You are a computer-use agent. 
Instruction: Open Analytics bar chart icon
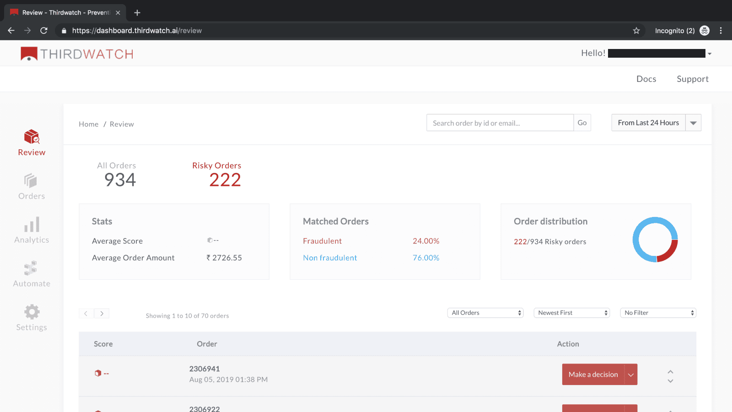pyautogui.click(x=32, y=225)
